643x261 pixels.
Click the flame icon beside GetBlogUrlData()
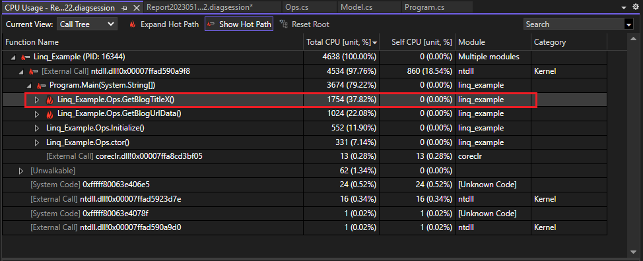coord(50,114)
